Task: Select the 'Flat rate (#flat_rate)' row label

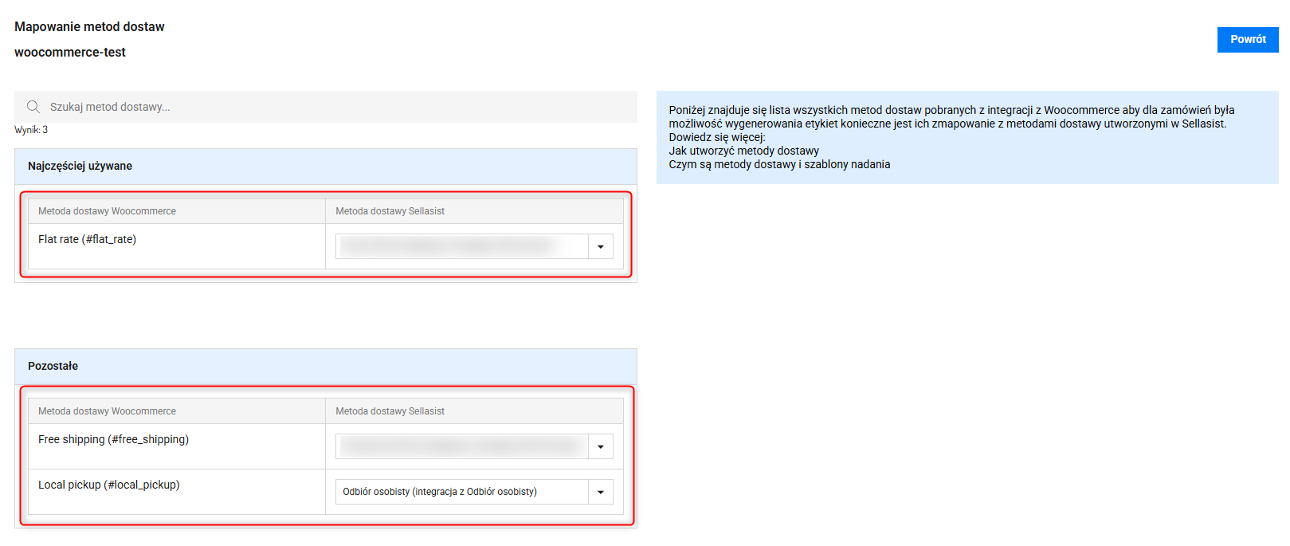Action: click(87, 239)
